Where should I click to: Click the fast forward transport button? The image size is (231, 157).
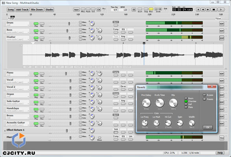208,9
